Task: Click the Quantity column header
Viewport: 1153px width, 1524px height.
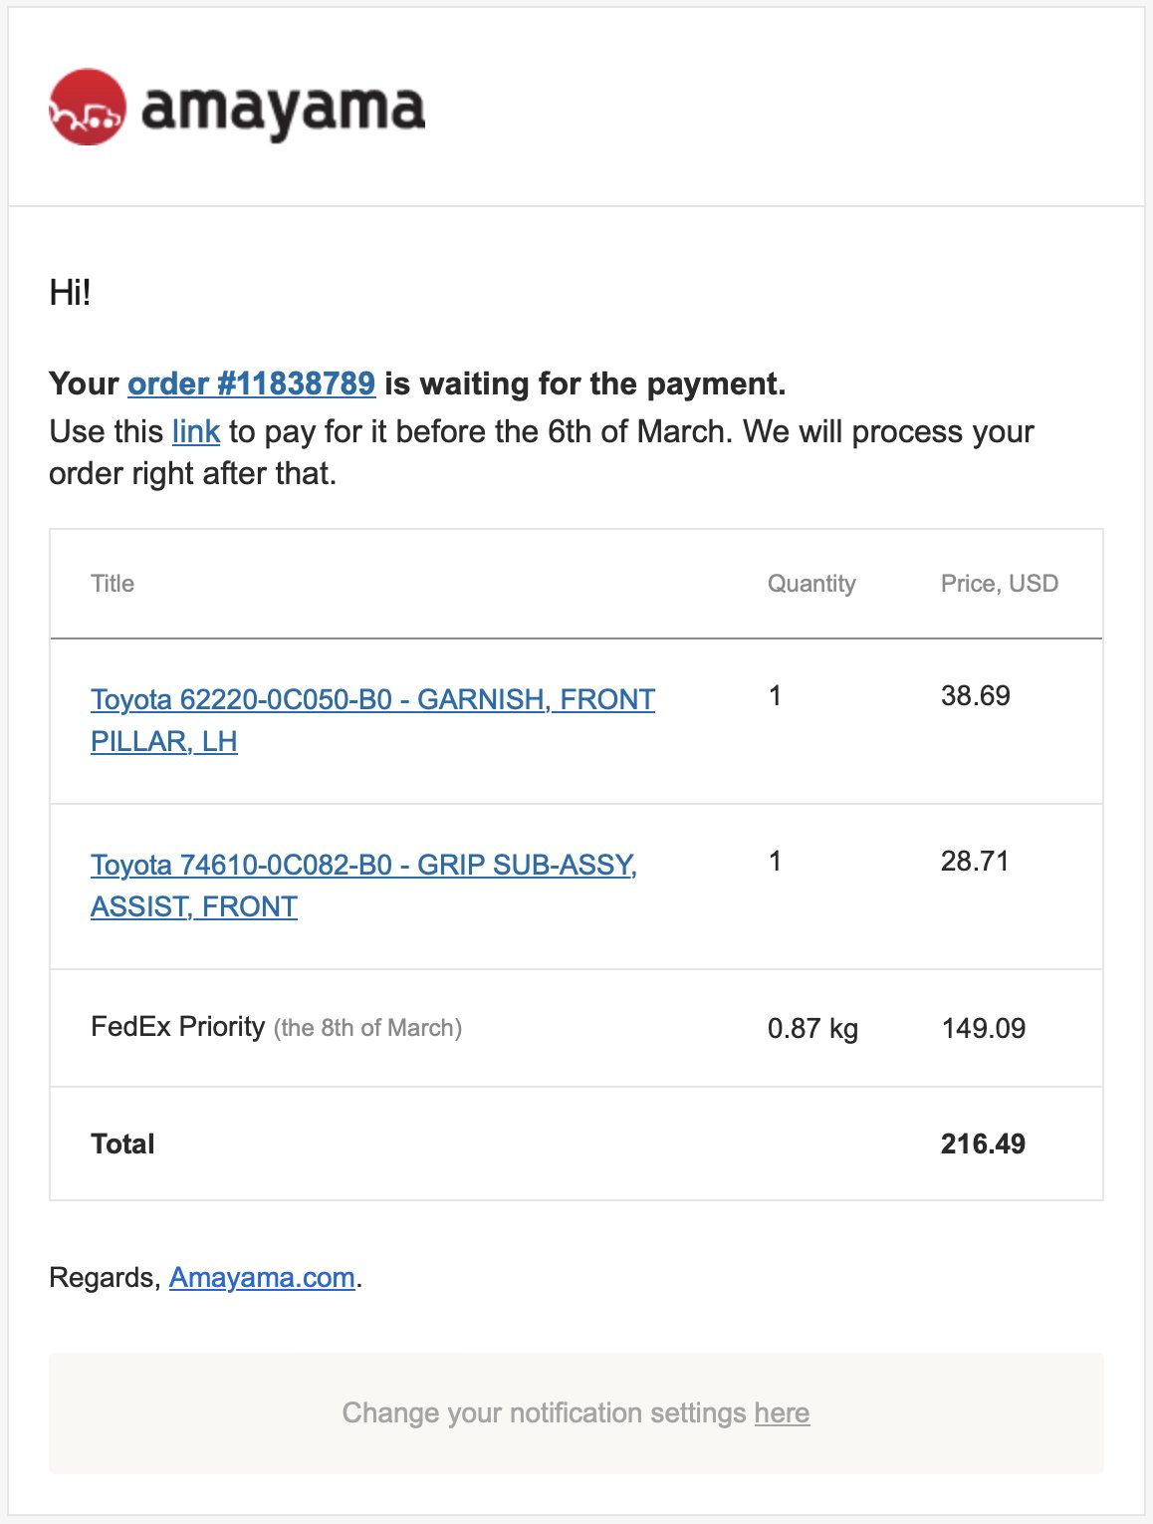Action: click(x=811, y=584)
